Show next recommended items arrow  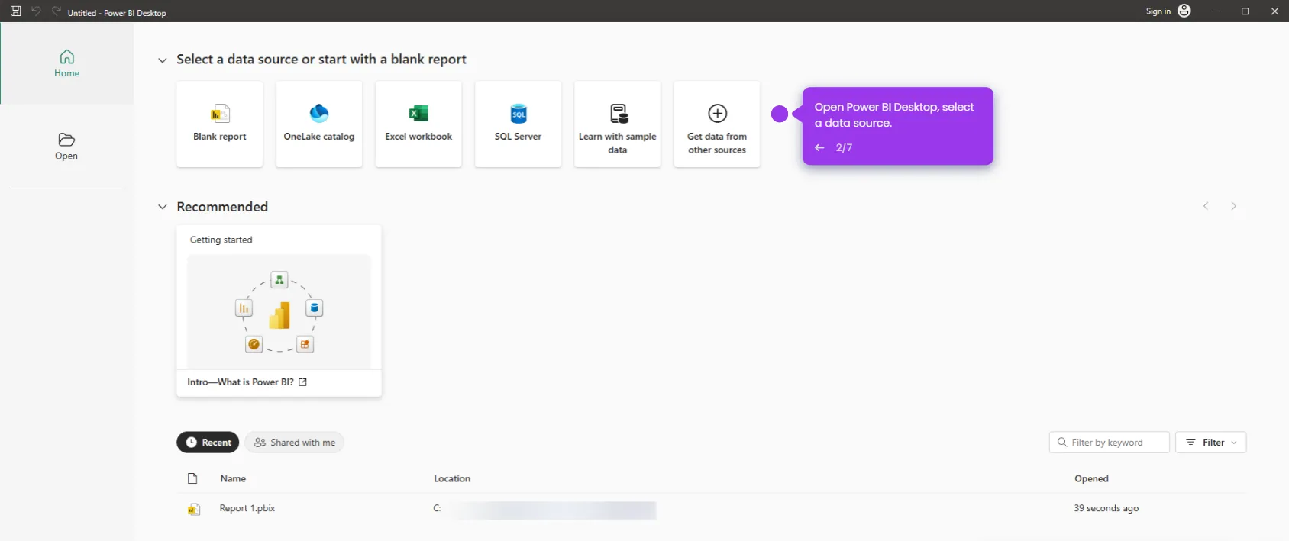click(x=1233, y=206)
